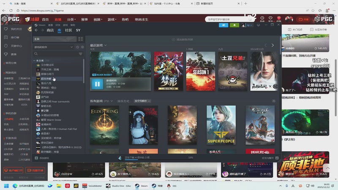
Task: Collapse the all games shelf circle arrow
Action: tap(273, 101)
